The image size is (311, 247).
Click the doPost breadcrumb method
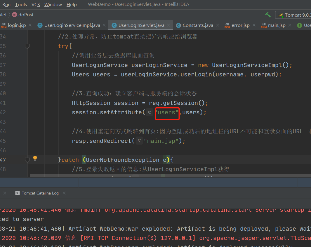tap(26, 15)
